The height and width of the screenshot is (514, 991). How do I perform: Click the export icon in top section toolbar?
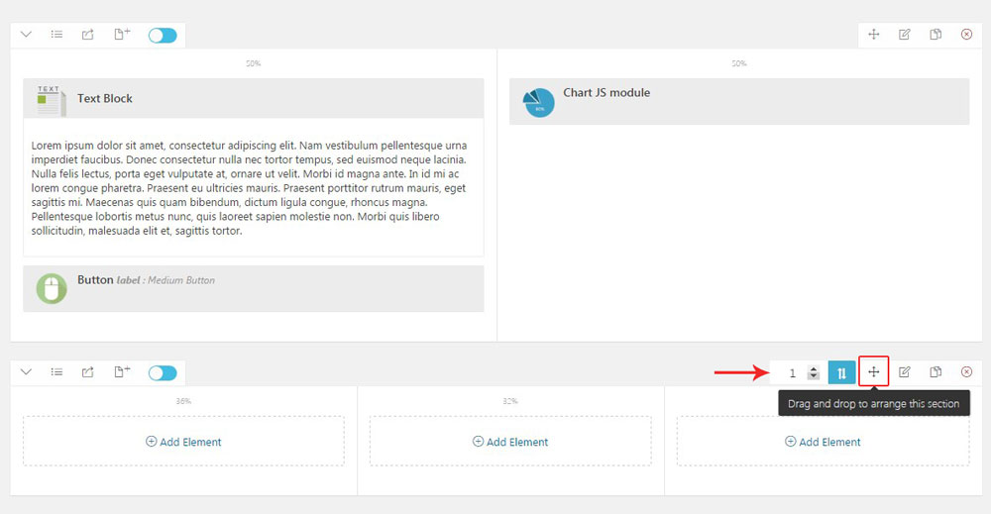(88, 35)
